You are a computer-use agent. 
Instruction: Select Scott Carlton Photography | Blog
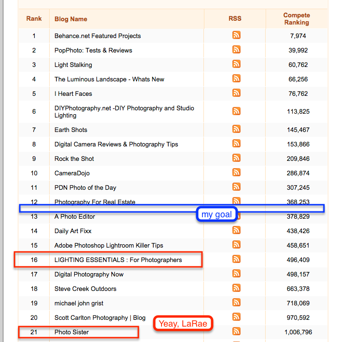tap(100, 318)
